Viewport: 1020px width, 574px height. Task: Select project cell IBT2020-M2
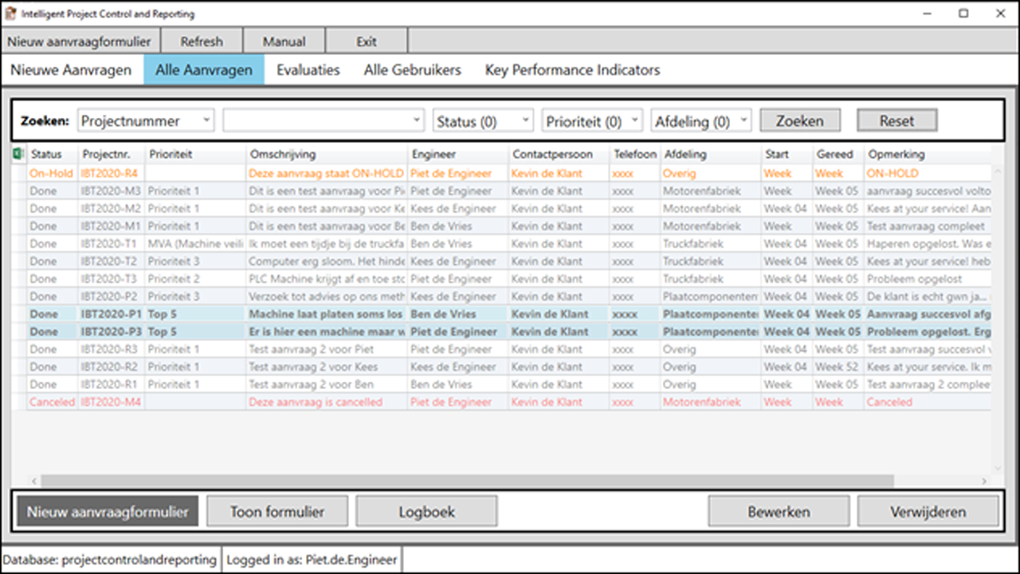coord(111,209)
